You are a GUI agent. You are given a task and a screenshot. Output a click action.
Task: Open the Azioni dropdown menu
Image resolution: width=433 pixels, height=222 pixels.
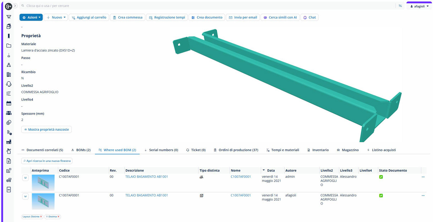pyautogui.click(x=31, y=17)
